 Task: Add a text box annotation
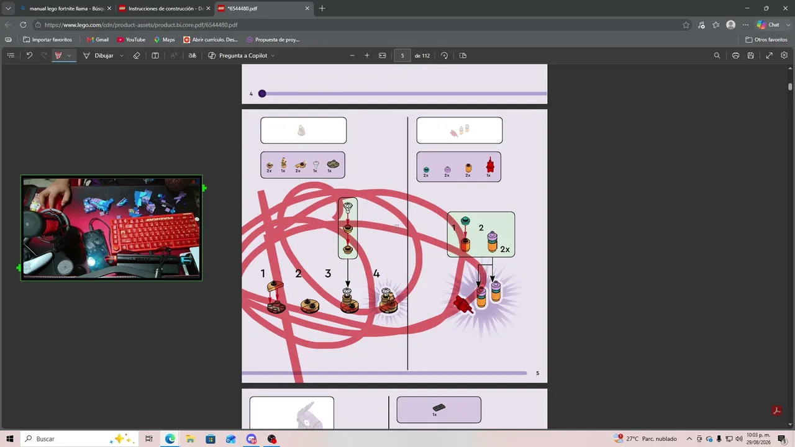pyautogui.click(x=155, y=55)
